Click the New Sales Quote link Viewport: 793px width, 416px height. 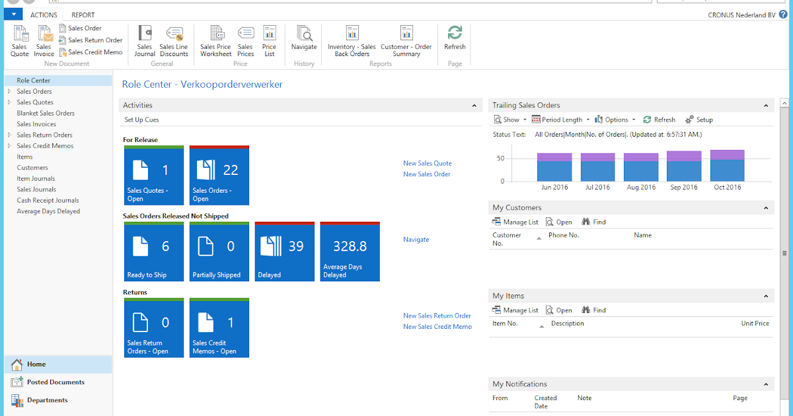pyautogui.click(x=428, y=164)
